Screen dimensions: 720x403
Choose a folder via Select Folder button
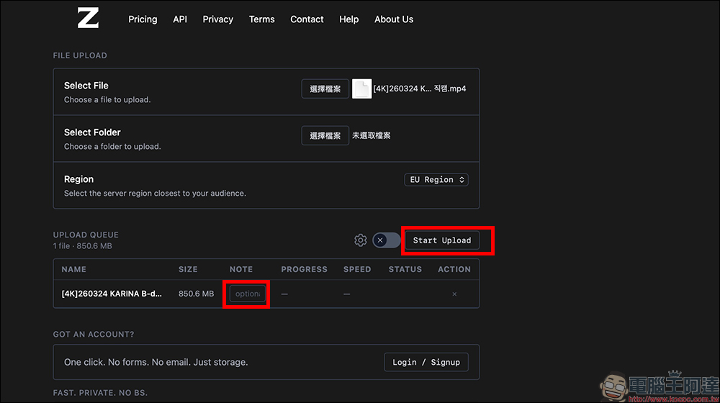pyautogui.click(x=325, y=135)
